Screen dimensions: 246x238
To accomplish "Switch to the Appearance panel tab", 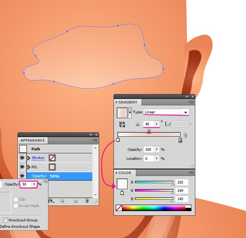I will 33,140.
